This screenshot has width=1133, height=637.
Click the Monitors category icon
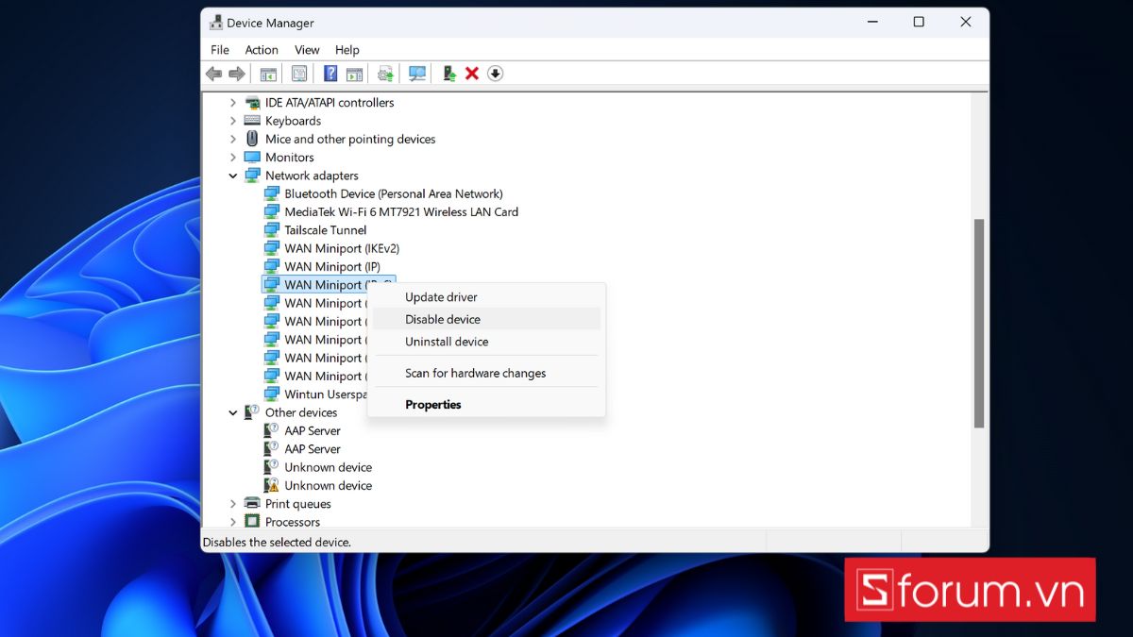click(x=252, y=157)
